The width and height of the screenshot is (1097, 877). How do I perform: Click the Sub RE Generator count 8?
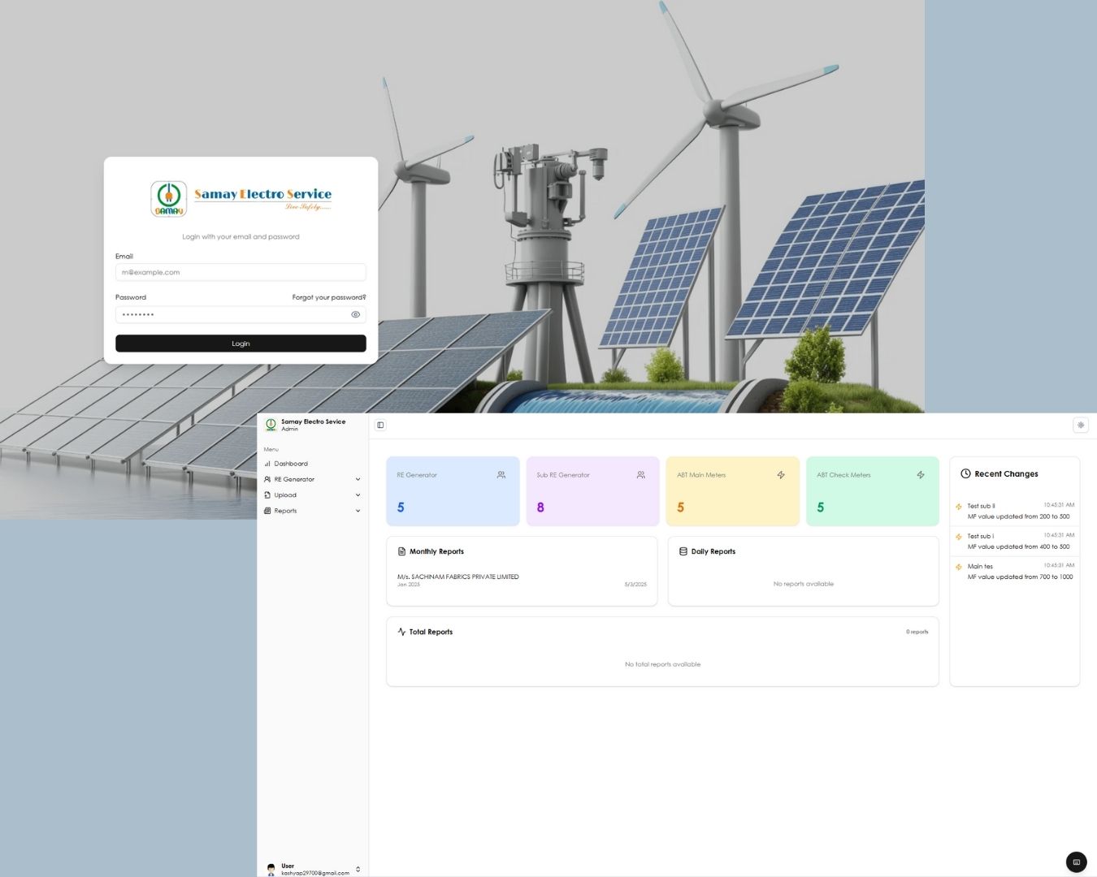[x=540, y=508]
